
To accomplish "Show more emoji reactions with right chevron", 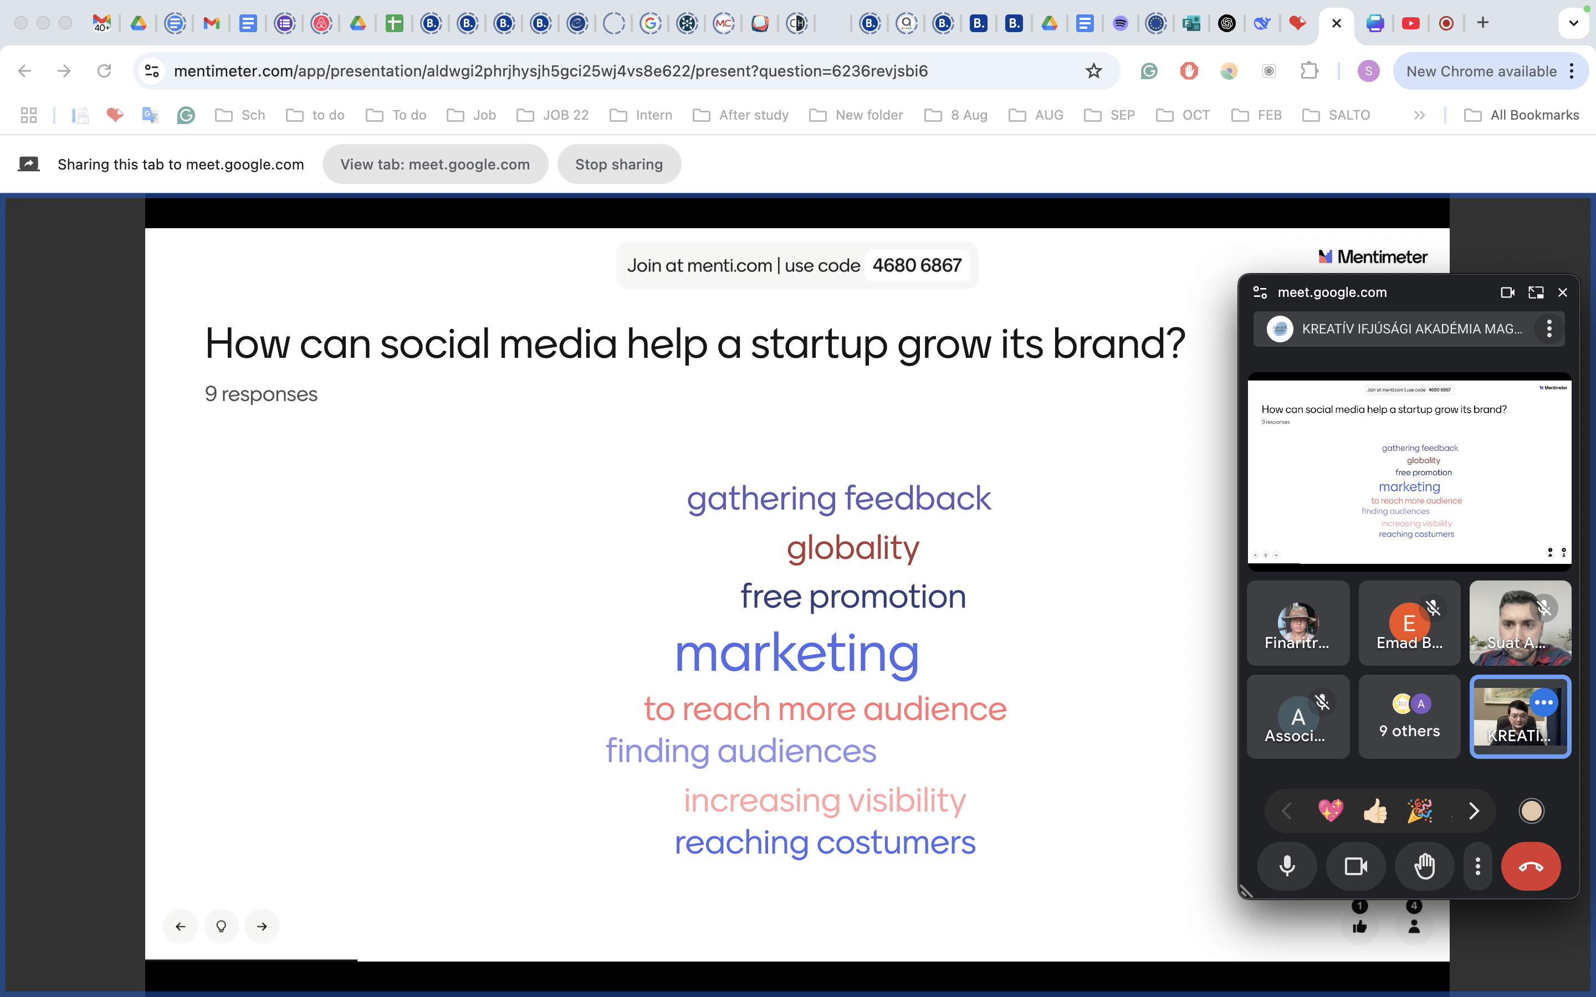I will (1474, 810).
